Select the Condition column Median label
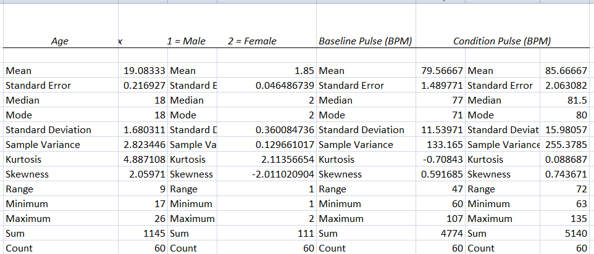 tap(485, 100)
